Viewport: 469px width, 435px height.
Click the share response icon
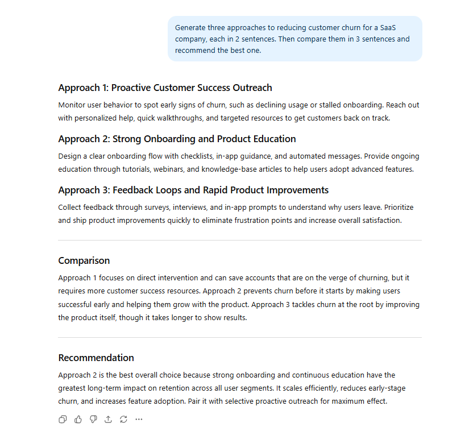click(x=108, y=420)
